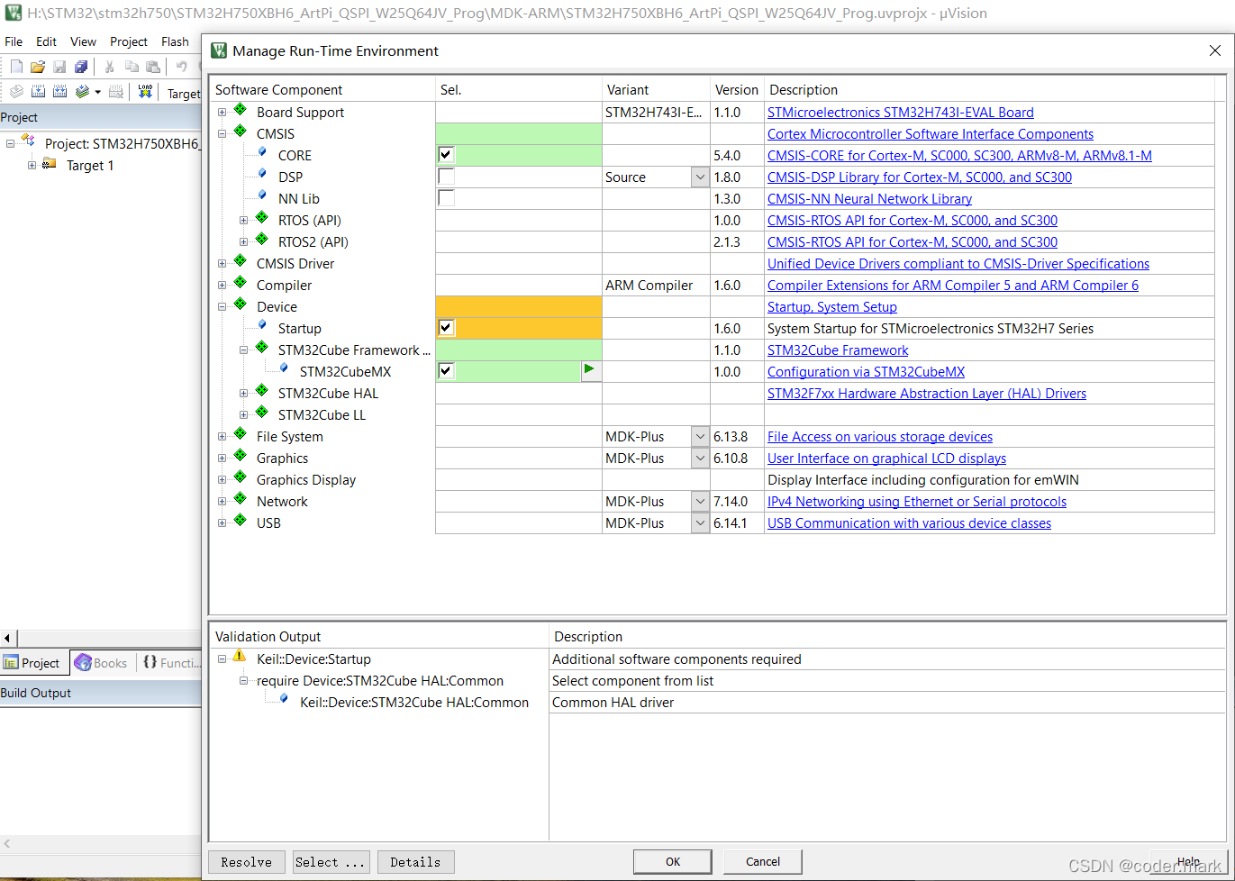Image resolution: width=1235 pixels, height=881 pixels.
Task: Check the CMSIS DSP checkbox
Action: [446, 177]
